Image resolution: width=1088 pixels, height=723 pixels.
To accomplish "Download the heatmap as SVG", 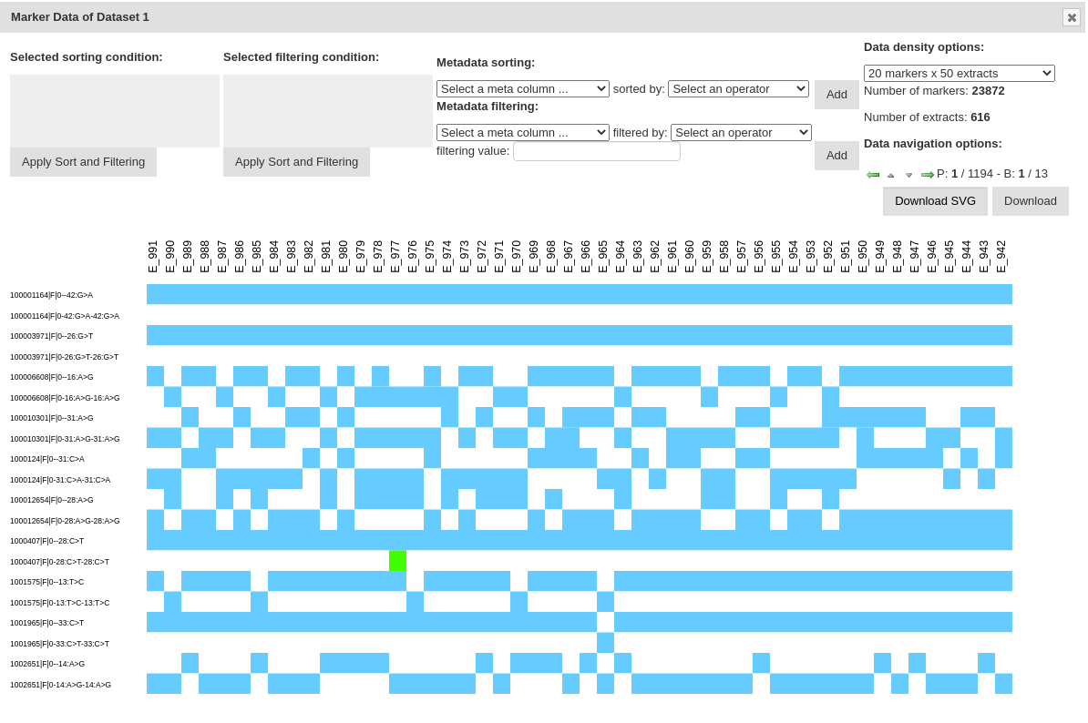I will 935,201.
